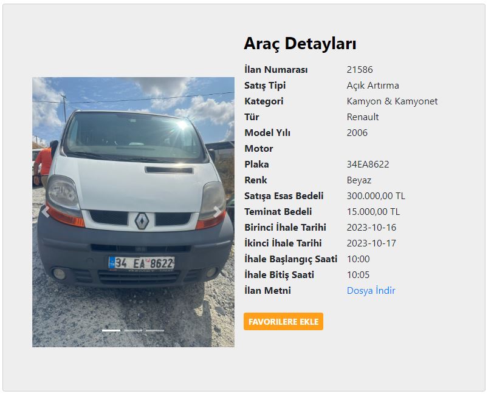Switch to the third carousel slide indicator

[x=155, y=330]
